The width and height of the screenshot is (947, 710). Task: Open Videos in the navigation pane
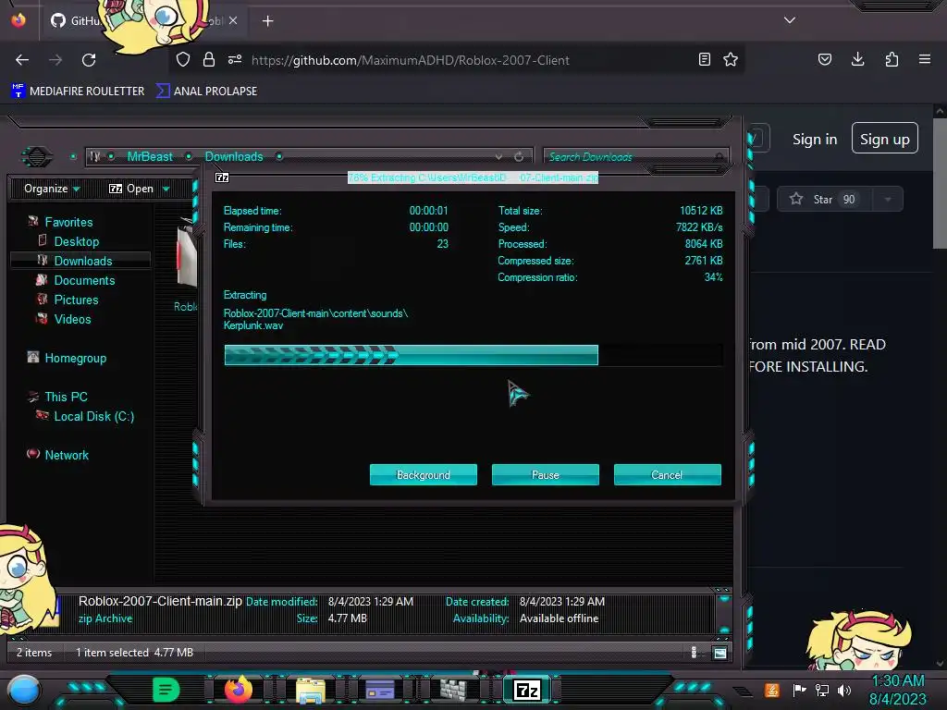click(72, 319)
